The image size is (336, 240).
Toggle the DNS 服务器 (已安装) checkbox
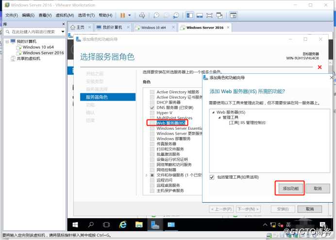[152, 107]
